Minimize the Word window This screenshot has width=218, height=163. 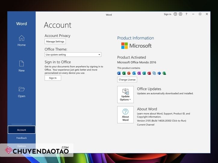[x=193, y=14]
